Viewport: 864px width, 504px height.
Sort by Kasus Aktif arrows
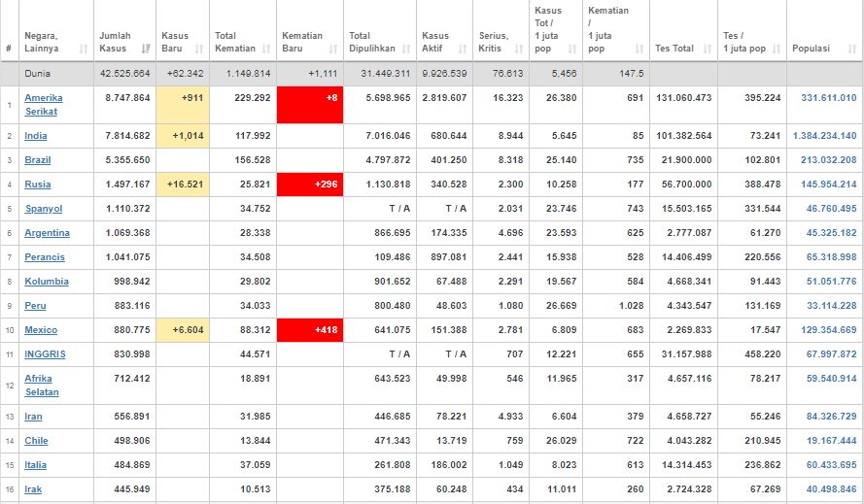click(x=463, y=49)
